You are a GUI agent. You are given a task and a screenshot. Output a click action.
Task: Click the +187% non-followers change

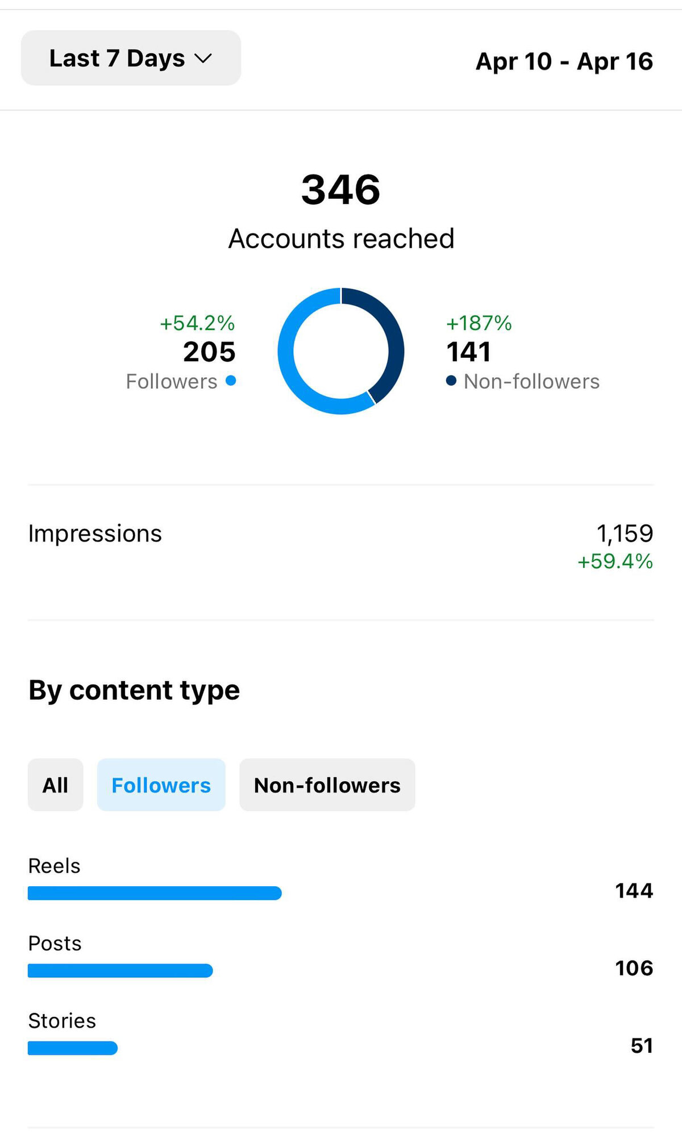[x=479, y=323]
